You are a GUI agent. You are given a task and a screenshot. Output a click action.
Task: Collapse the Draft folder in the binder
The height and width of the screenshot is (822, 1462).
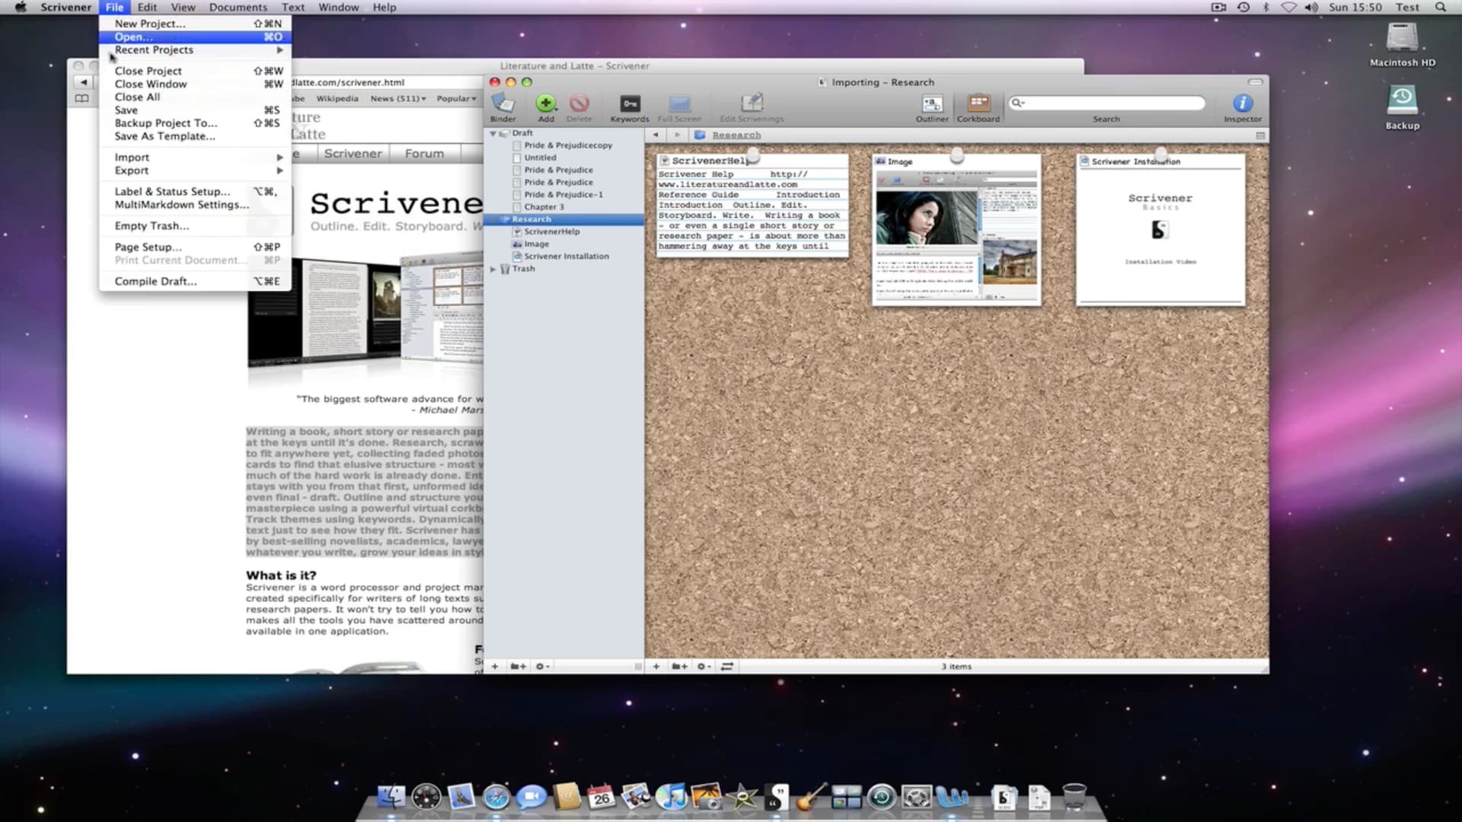[x=493, y=133]
